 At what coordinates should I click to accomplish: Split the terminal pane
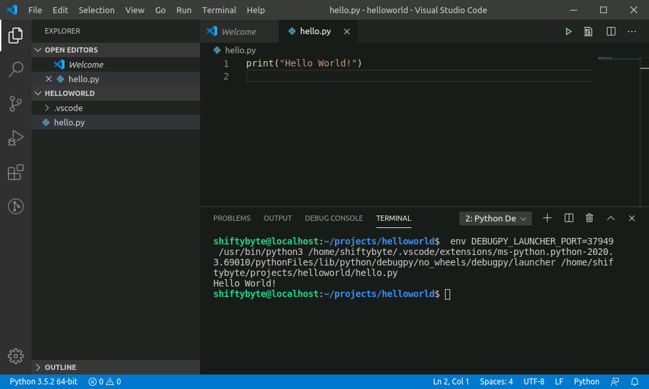[x=569, y=218]
